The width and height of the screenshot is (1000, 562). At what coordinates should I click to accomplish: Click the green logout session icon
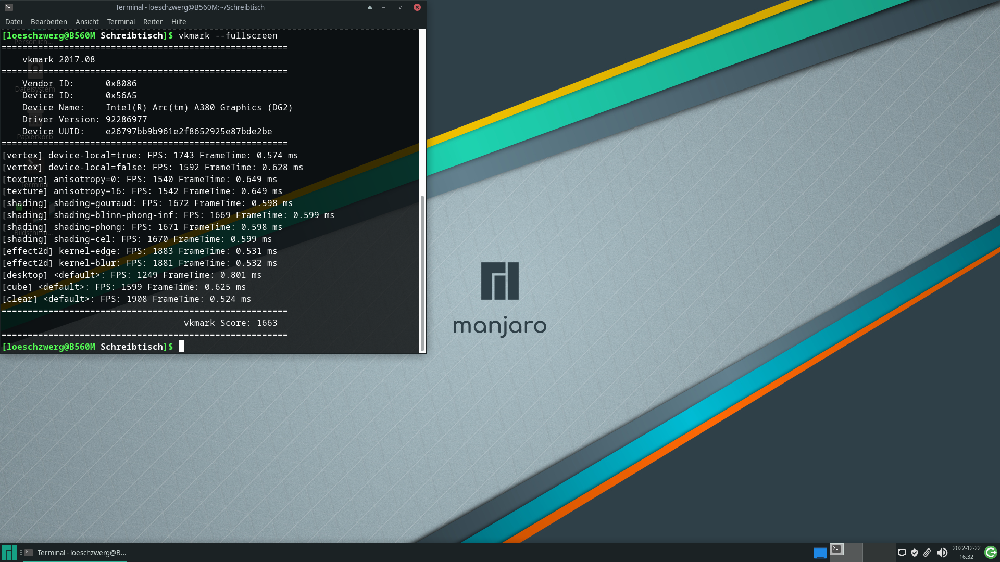[x=991, y=552]
